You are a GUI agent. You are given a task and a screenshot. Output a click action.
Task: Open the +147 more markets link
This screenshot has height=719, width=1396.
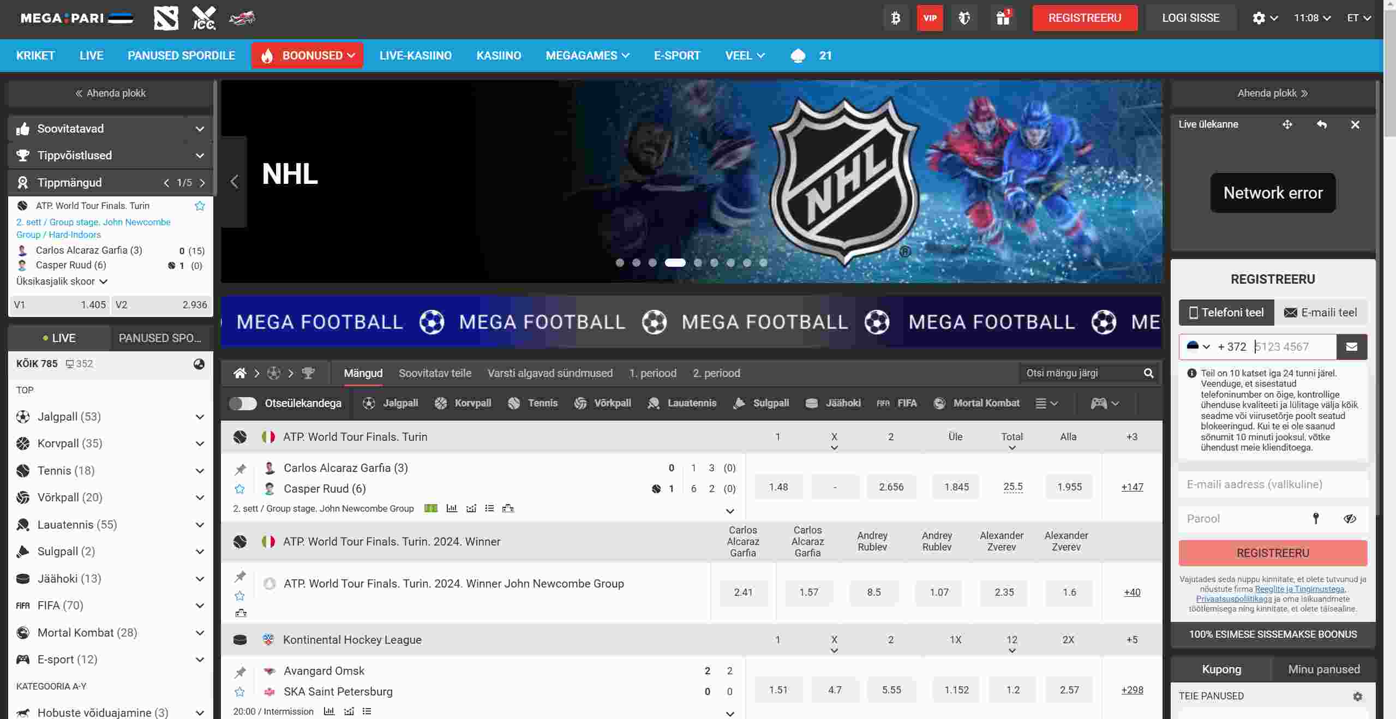click(1132, 487)
